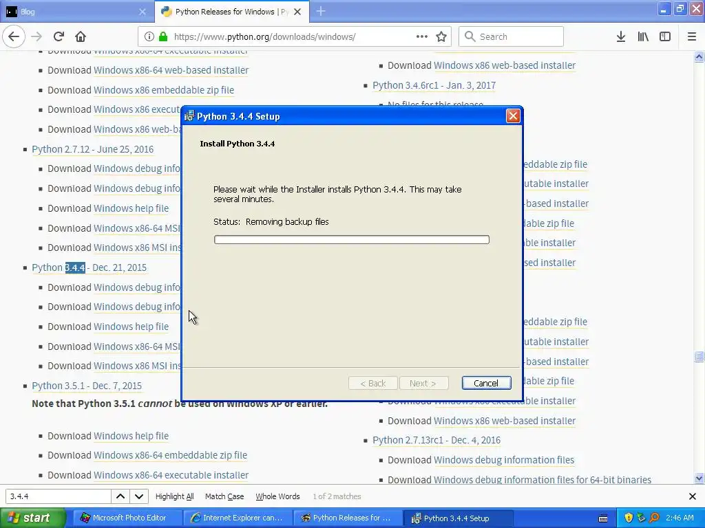The width and height of the screenshot is (705, 528).
Task: Open Windows help file under Python 3.4.4
Action: (x=131, y=327)
